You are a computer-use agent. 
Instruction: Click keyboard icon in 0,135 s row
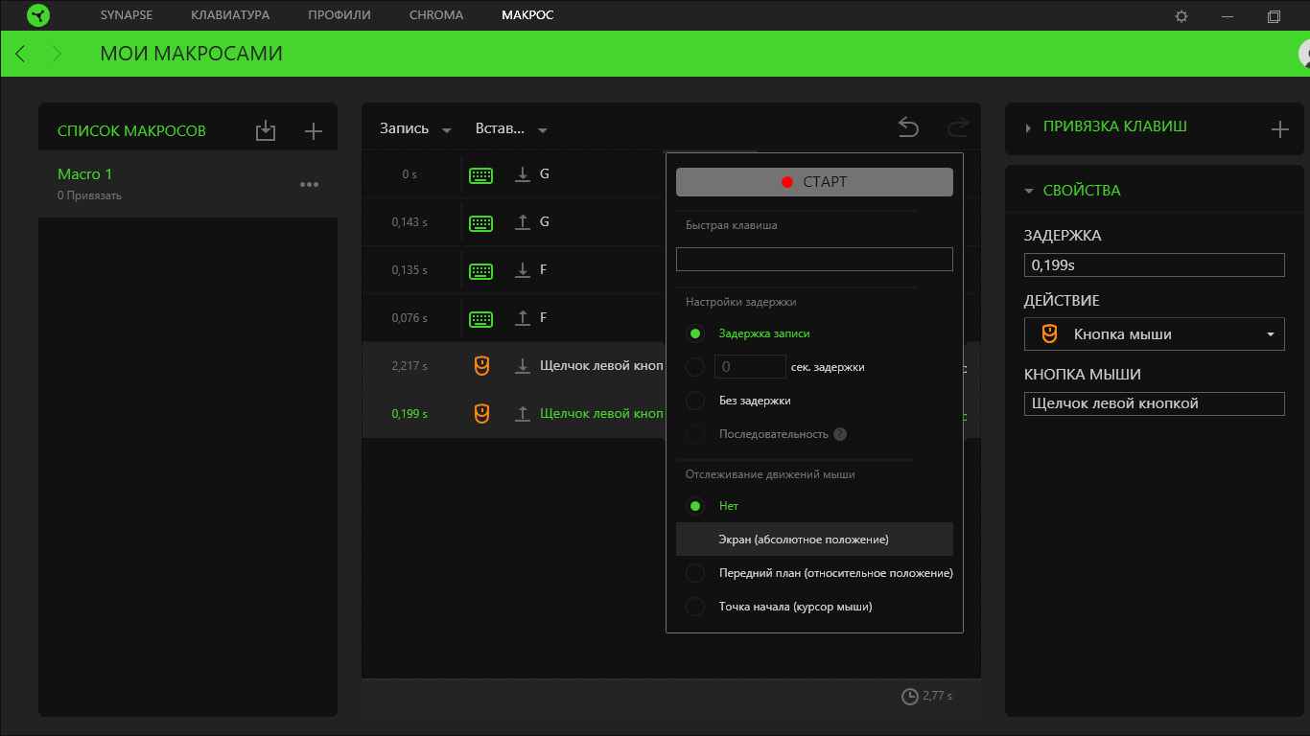click(480, 270)
